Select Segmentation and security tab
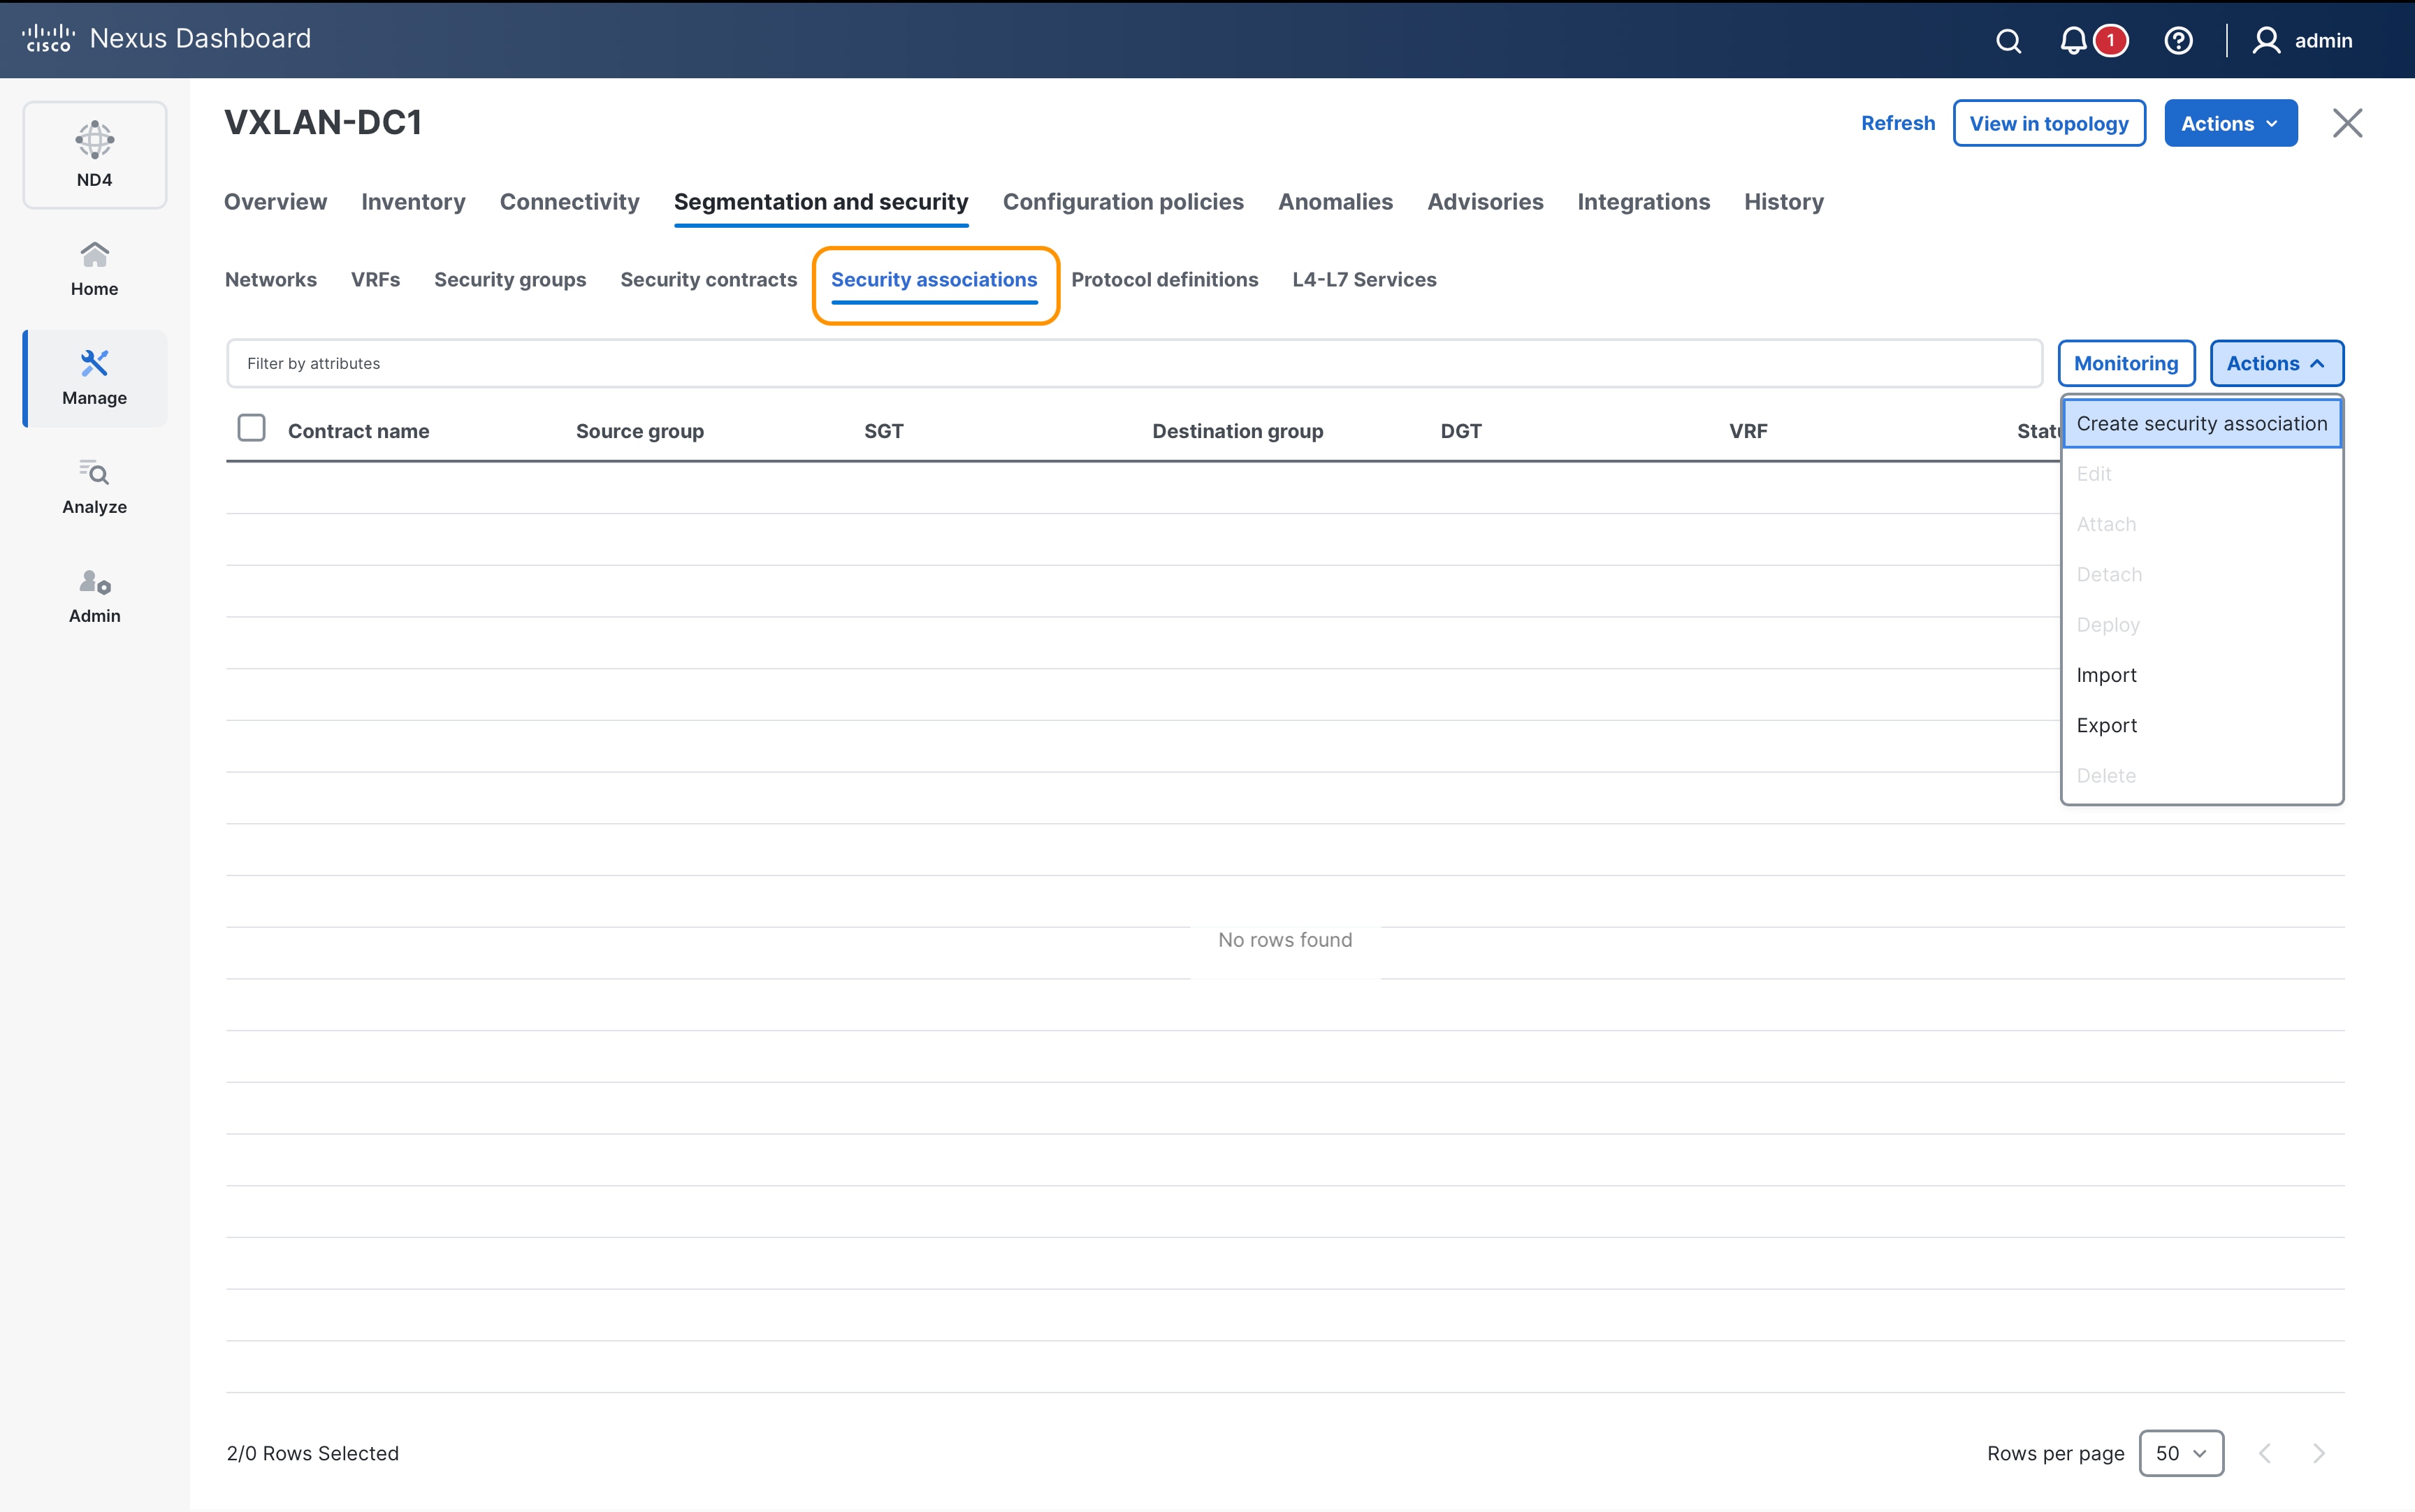Image resolution: width=2415 pixels, height=1512 pixels. coord(821,202)
